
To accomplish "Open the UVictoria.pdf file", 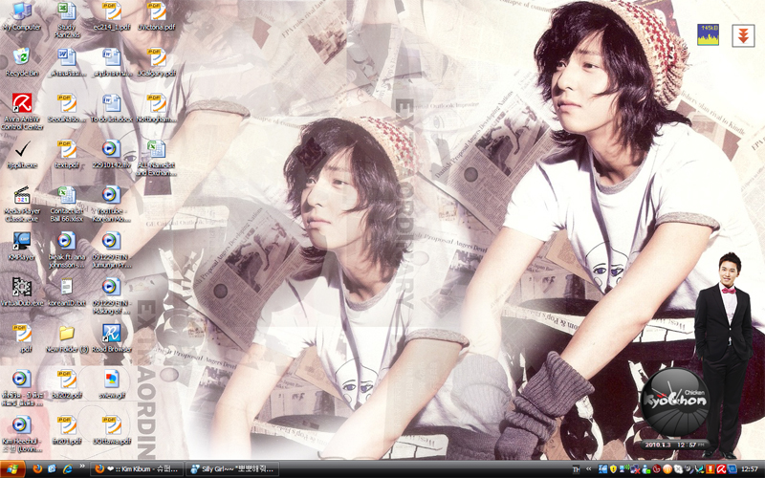I will point(156,17).
